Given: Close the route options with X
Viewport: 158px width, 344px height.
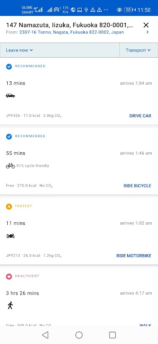Looking at the screenshot, I should [146, 25].
